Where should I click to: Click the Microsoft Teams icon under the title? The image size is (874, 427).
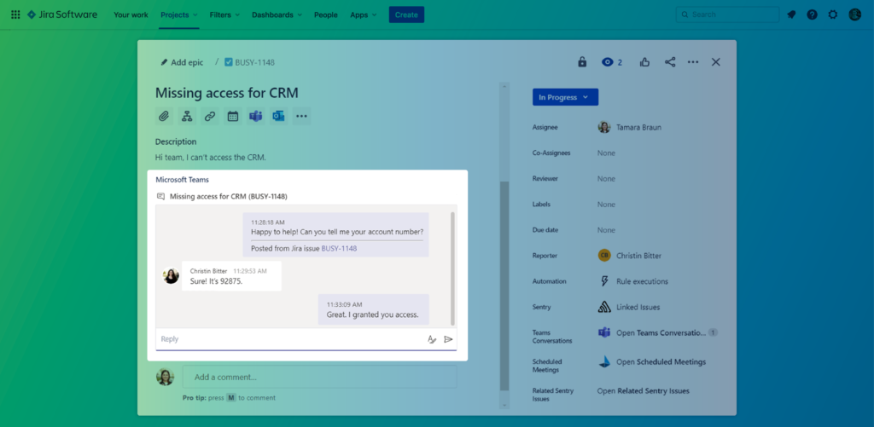click(x=255, y=117)
